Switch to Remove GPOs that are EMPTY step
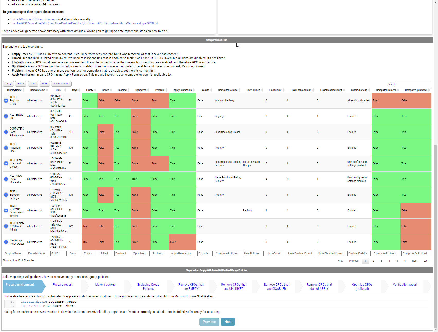 (191, 286)
